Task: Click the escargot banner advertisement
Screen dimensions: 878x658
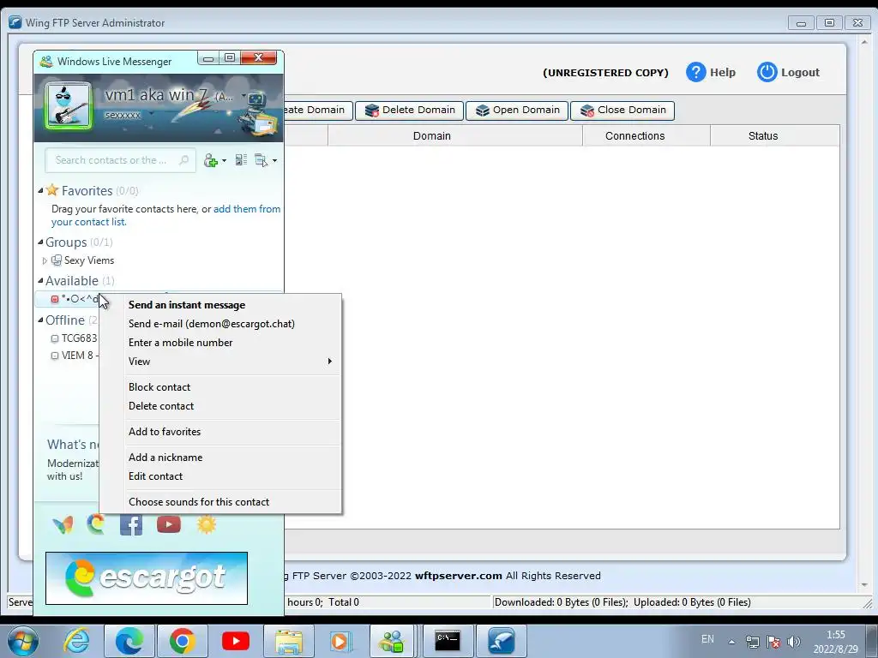Action: click(147, 578)
